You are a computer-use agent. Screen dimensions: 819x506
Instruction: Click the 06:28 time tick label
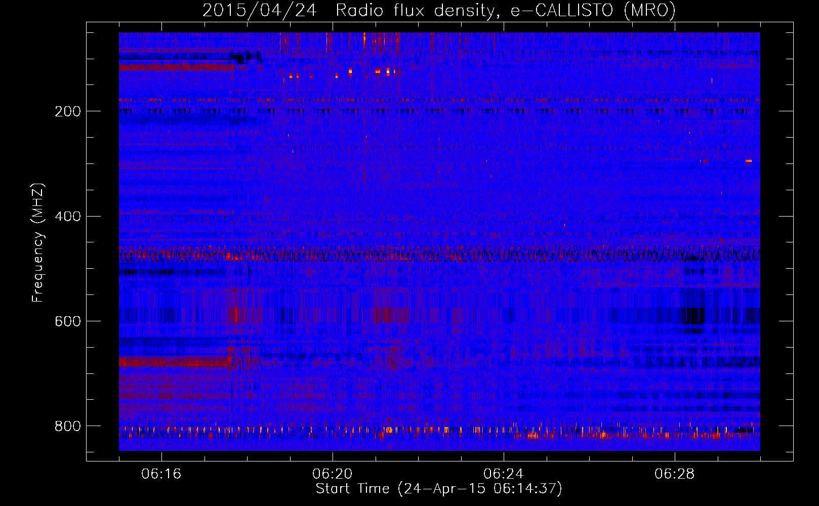[x=675, y=474]
